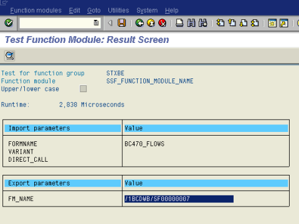Click the Test for function group label
This screenshot has width=299, height=224.
coord(43,73)
